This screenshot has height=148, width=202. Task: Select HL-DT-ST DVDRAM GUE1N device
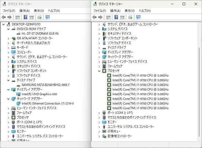(x=40, y=34)
